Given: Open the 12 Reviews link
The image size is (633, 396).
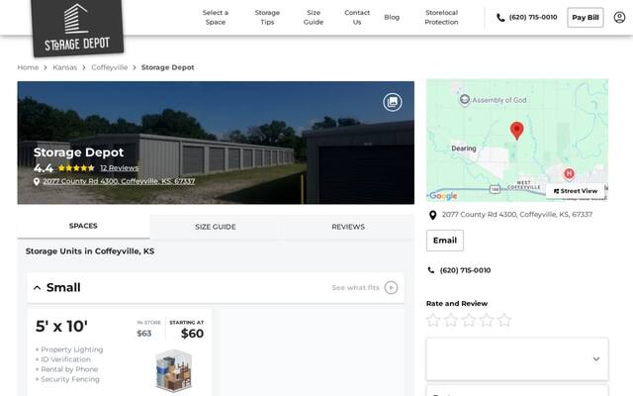Looking at the screenshot, I should pyautogui.click(x=119, y=168).
